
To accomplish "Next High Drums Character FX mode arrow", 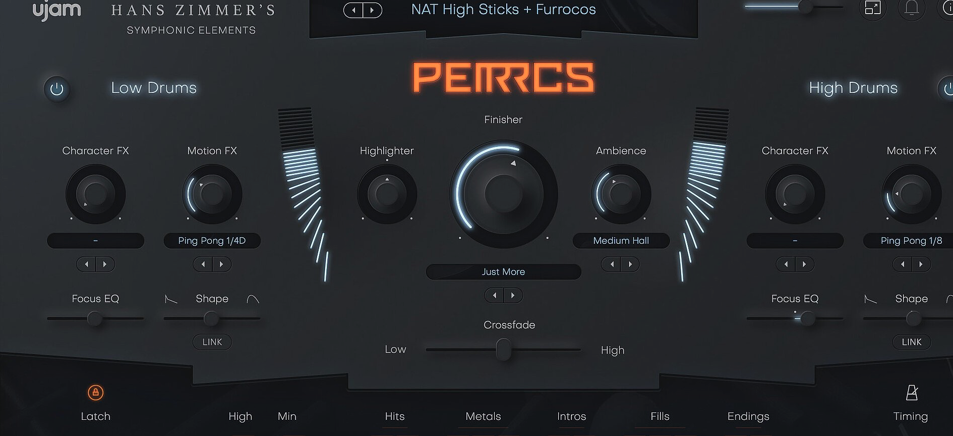I will point(804,264).
